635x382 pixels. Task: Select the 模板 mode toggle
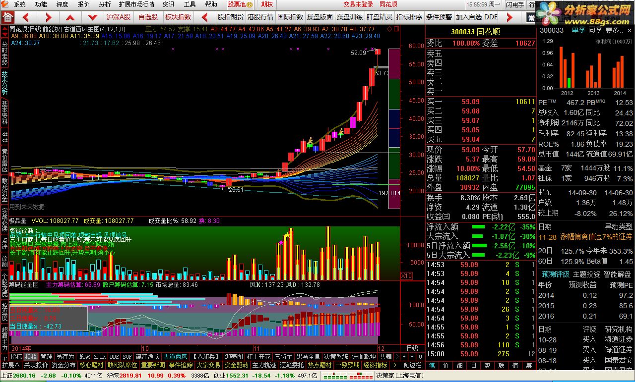31,356
